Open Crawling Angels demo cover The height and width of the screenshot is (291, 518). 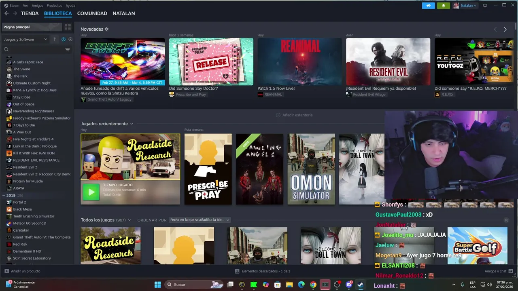point(259,169)
